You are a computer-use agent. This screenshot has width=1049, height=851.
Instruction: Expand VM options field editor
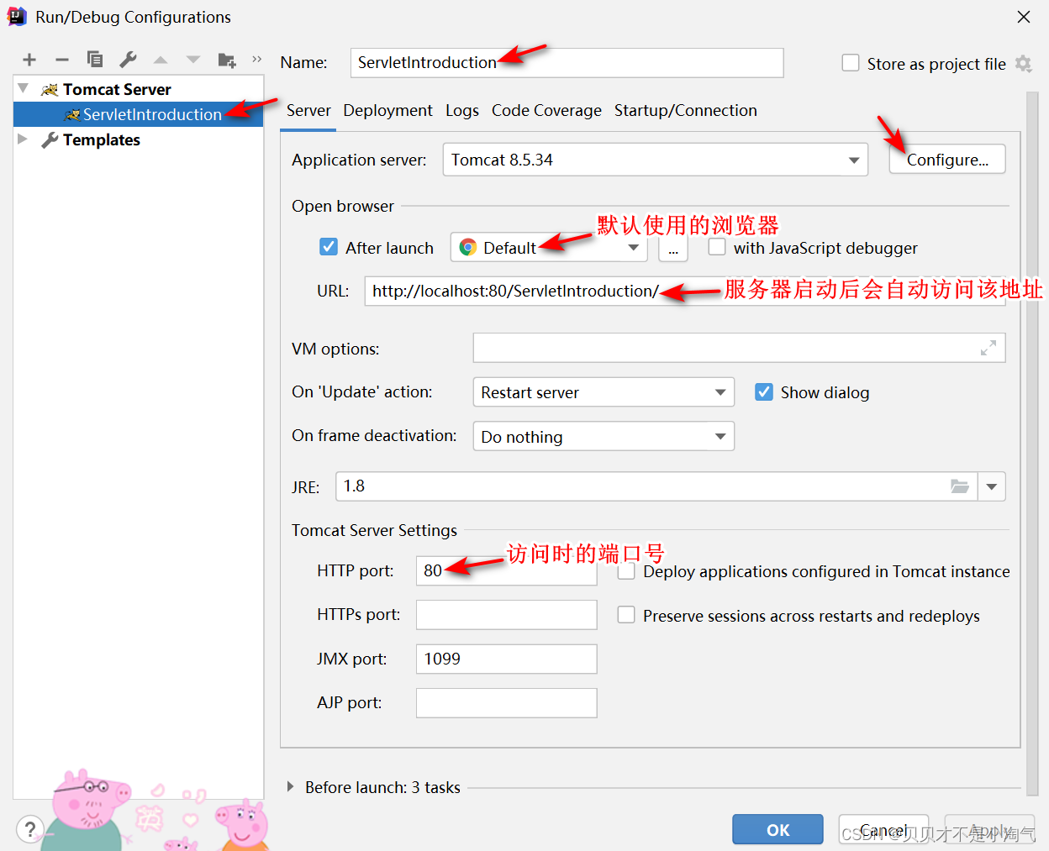988,348
